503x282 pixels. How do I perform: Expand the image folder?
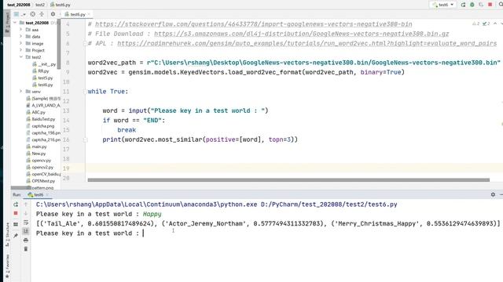(21, 43)
